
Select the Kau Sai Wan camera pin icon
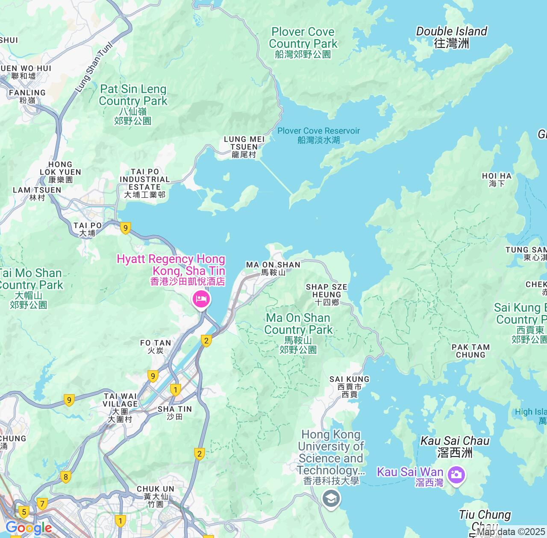pyautogui.click(x=456, y=475)
